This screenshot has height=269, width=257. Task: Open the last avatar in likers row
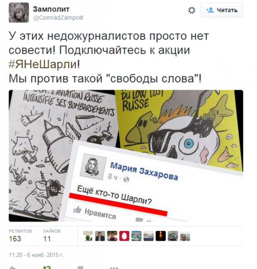click(185, 236)
